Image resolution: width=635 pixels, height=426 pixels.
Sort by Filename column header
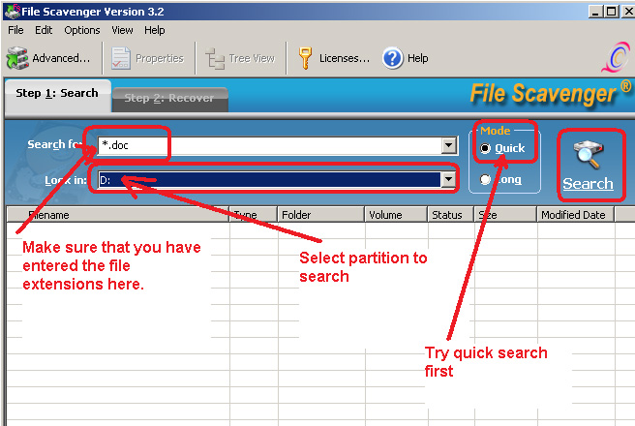coord(118,215)
